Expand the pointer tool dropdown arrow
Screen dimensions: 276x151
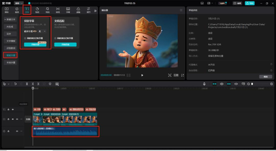click(8, 84)
